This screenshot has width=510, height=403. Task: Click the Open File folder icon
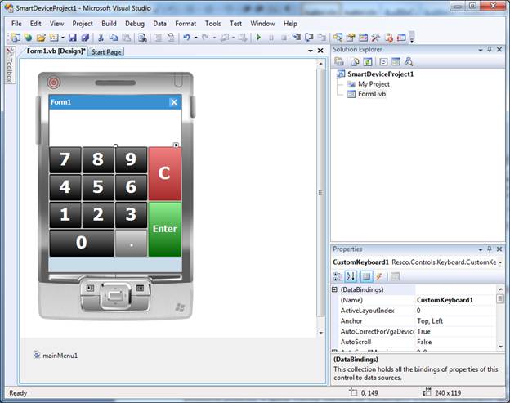pyautogui.click(x=41, y=38)
